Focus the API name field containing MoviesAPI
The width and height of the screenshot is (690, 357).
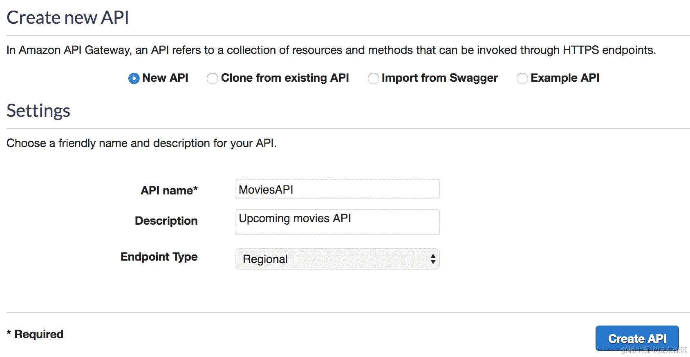pos(337,190)
